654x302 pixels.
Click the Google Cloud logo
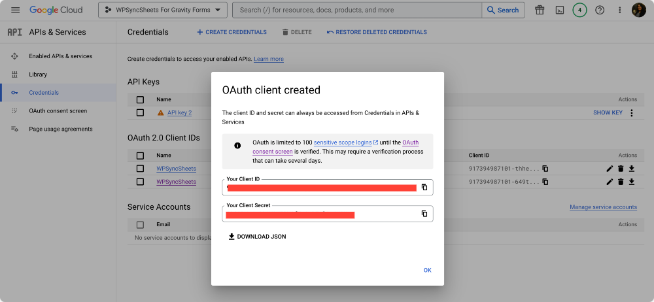[x=56, y=10]
